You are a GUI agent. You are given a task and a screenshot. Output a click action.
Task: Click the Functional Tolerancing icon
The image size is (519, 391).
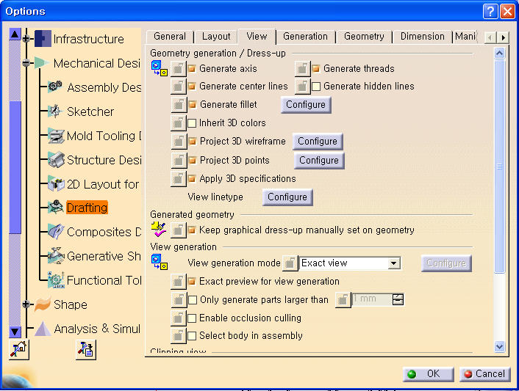point(56,280)
